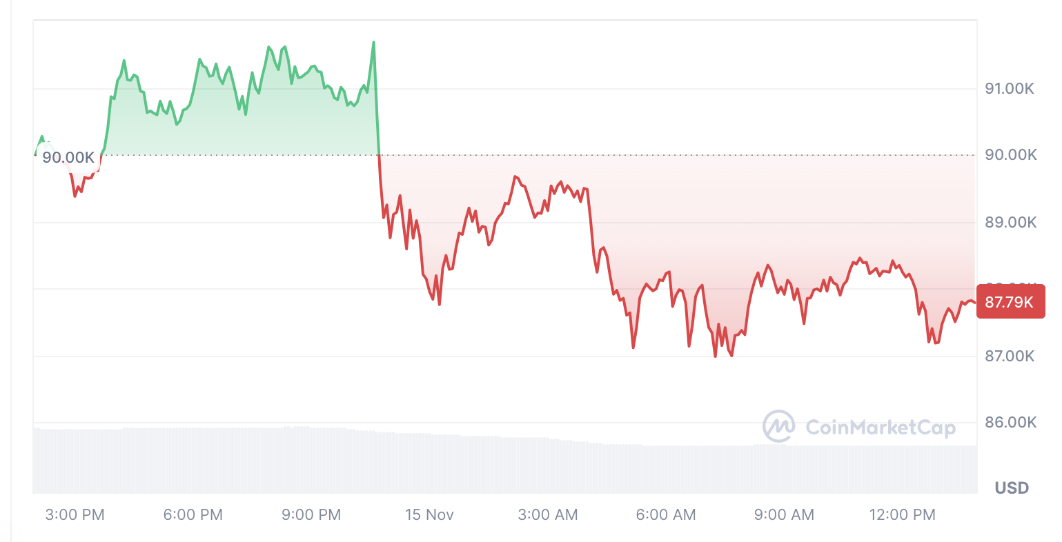Click the USD currency label
Viewport: 1062px width, 542px height.
pos(1012,488)
